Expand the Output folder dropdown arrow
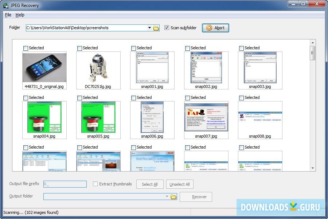Viewport: 328px width, 219px height. point(167,197)
